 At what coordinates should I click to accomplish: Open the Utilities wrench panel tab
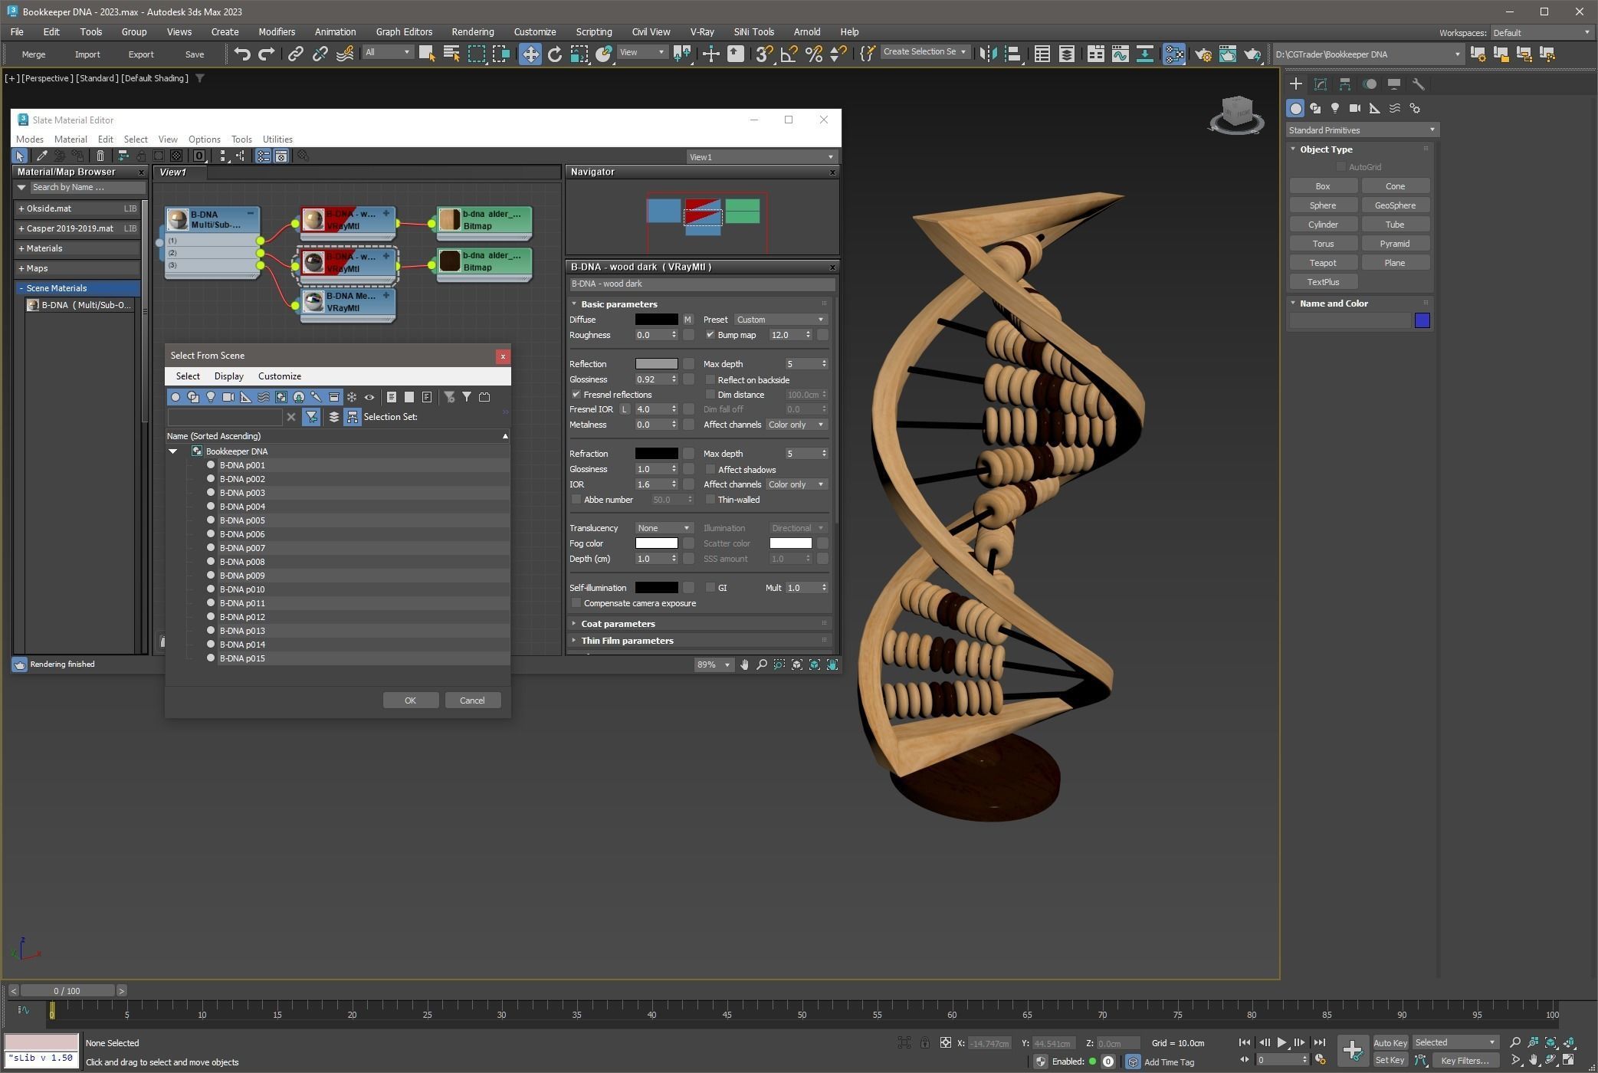pos(1418,84)
